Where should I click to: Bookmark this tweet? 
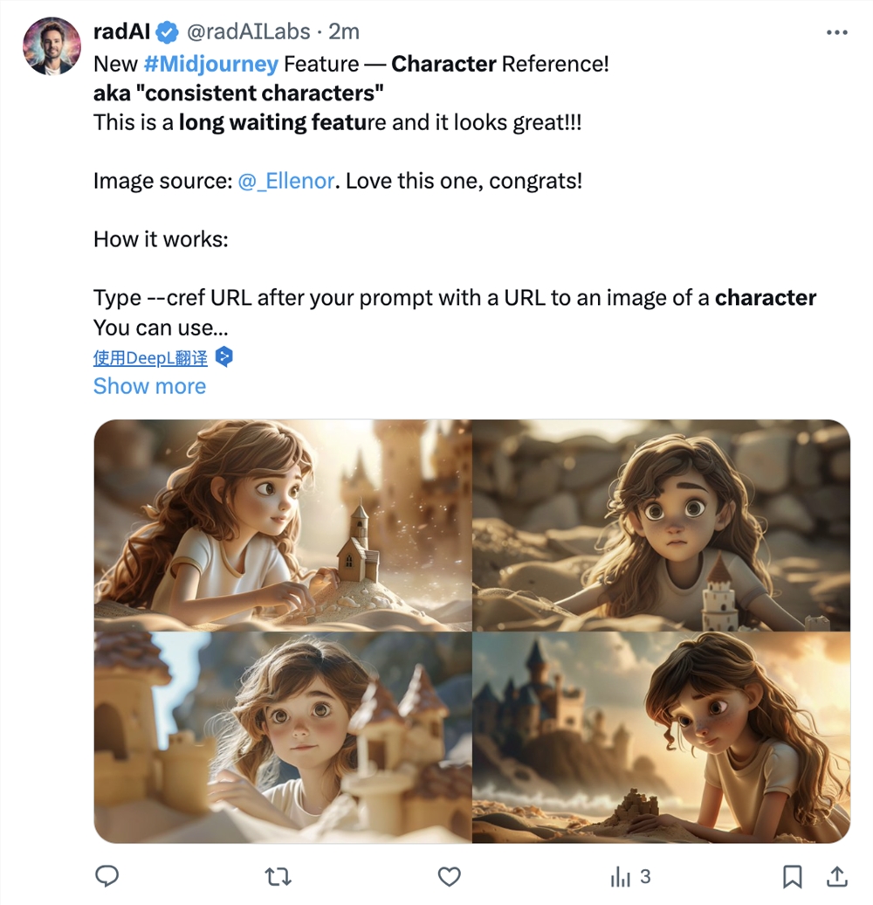pos(792,875)
